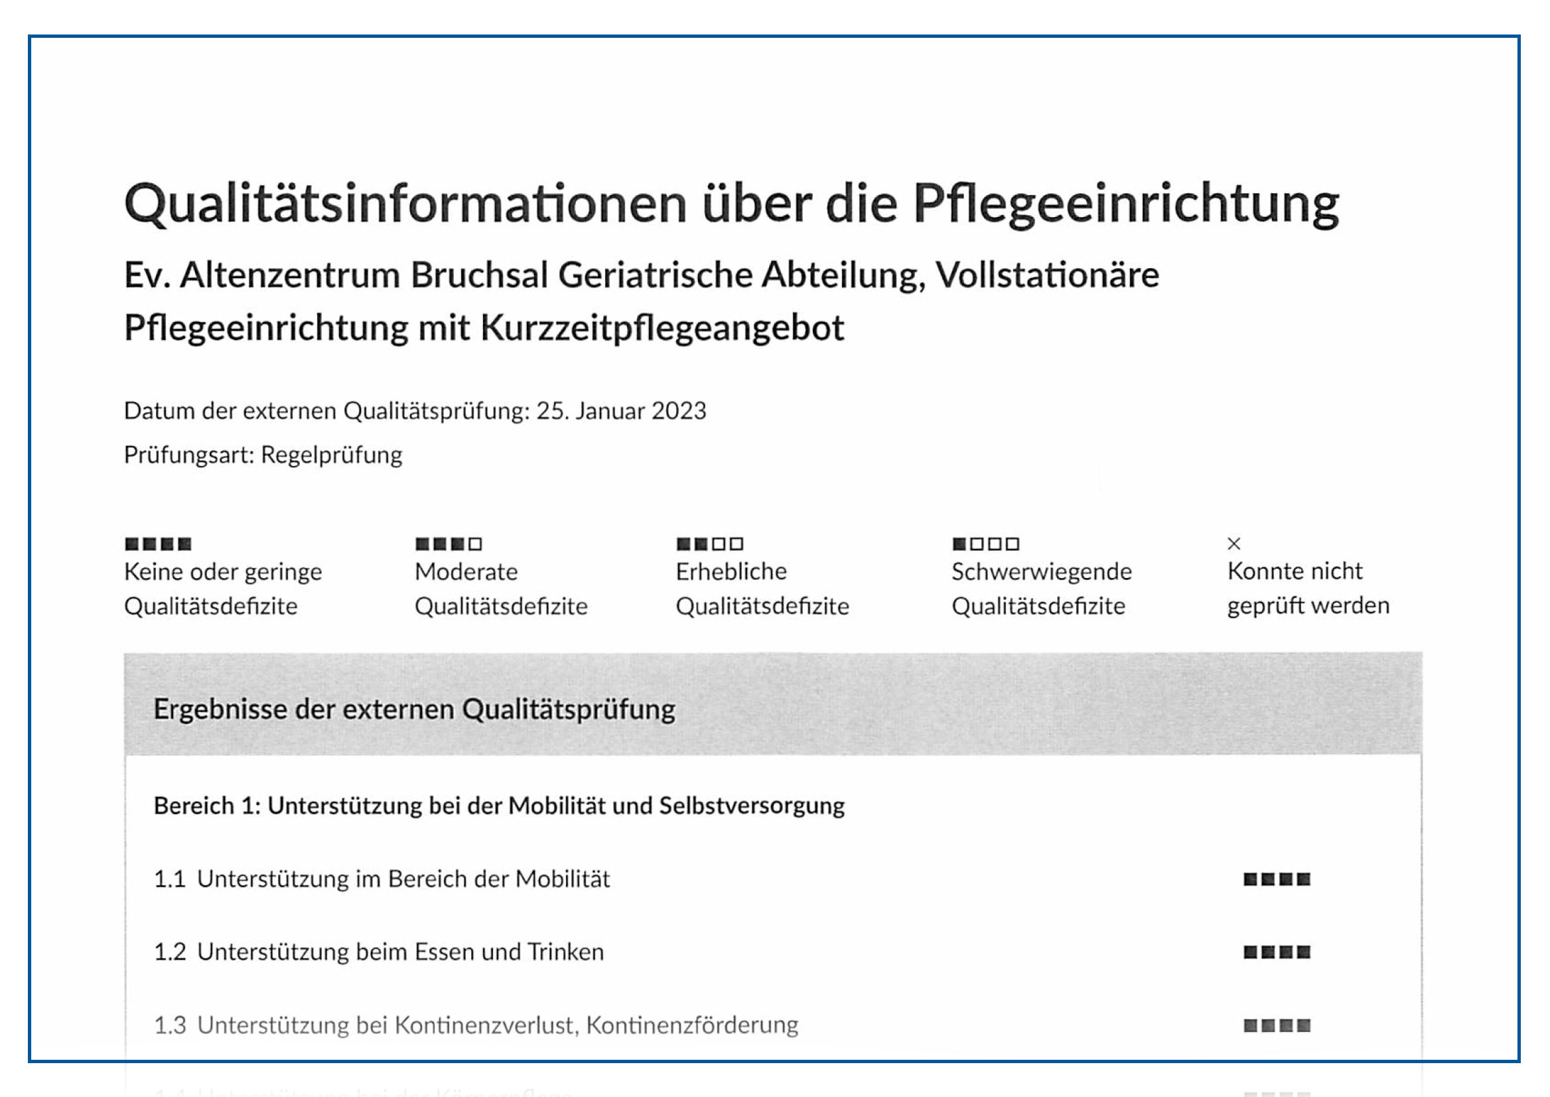Image resolution: width=1550 pixels, height=1097 pixels.
Task: Click the text "Prüfungsart: Regelprüfung"
Action: 263,455
